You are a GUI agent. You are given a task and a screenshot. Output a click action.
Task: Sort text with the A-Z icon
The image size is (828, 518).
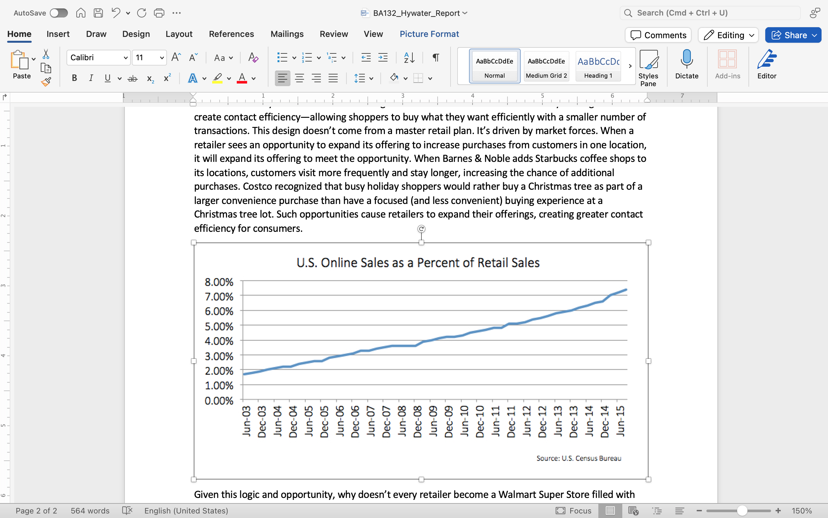[x=409, y=57]
